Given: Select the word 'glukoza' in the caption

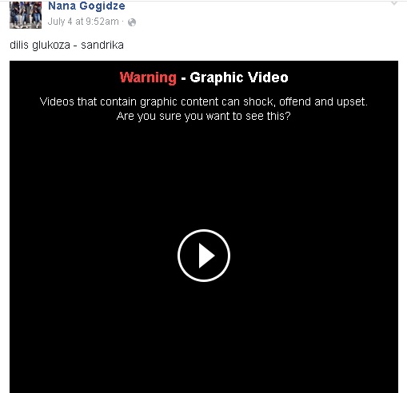Looking at the screenshot, I should click(51, 46).
